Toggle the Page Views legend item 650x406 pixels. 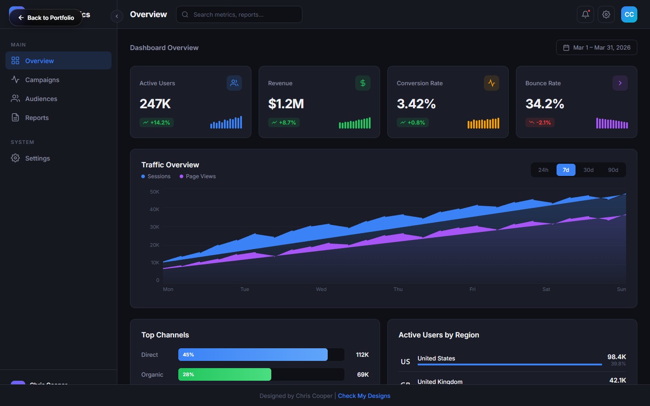point(198,176)
